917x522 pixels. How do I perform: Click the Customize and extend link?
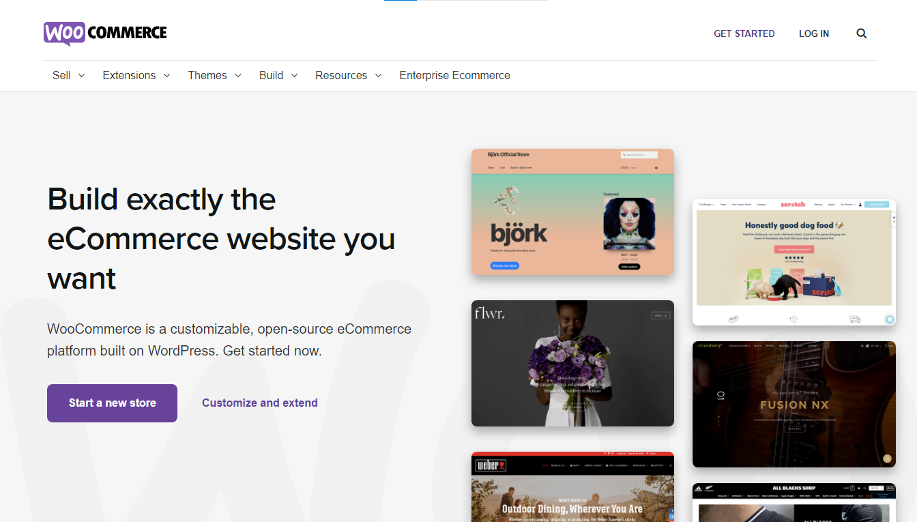coord(260,403)
